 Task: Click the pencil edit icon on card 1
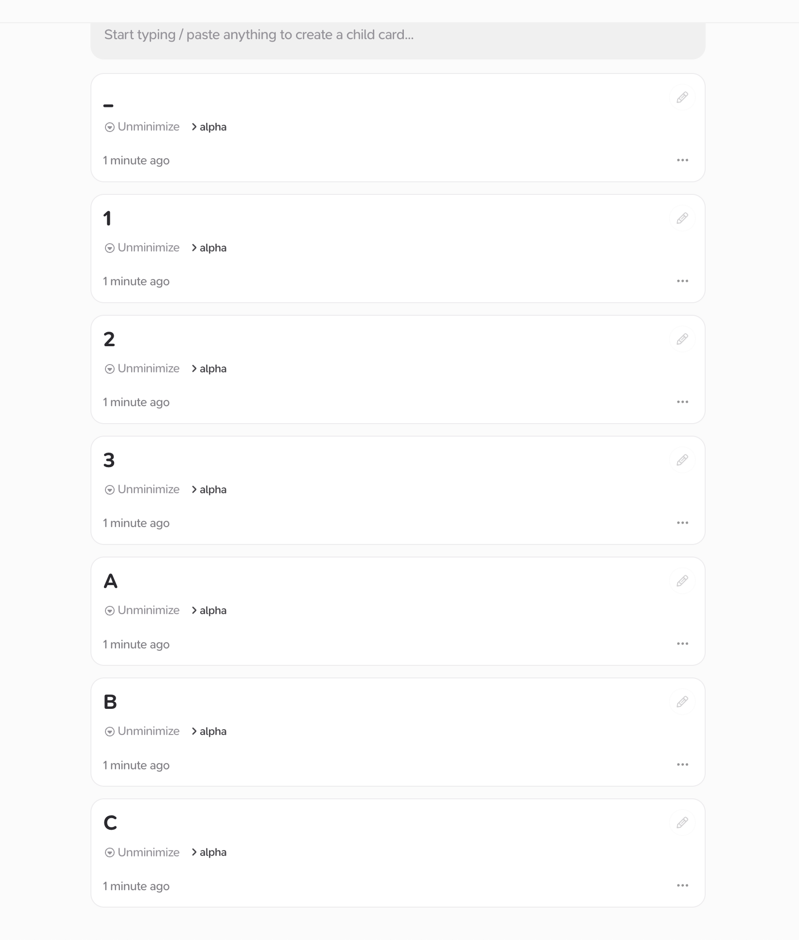tap(682, 218)
